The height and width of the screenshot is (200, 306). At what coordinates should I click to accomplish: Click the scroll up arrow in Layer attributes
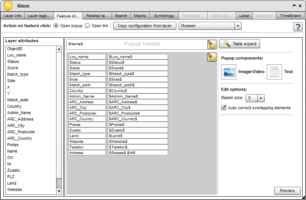click(x=59, y=49)
